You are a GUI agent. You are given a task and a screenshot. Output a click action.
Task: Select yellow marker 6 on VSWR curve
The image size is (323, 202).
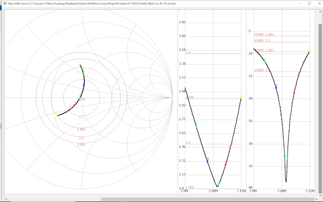[x=241, y=97]
